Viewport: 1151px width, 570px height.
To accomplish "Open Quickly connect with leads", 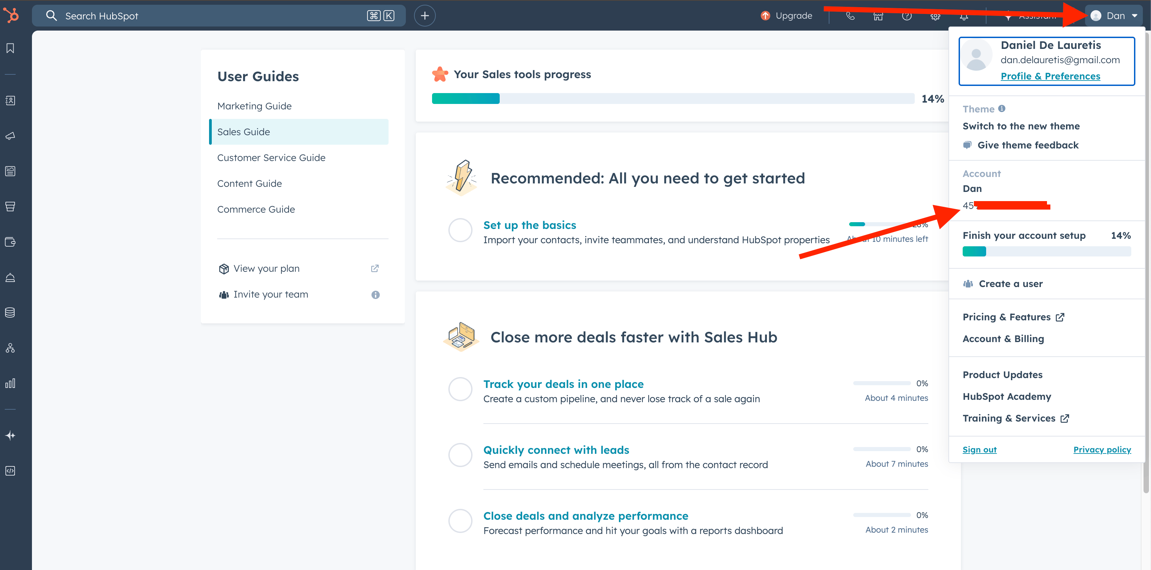I will pos(556,450).
